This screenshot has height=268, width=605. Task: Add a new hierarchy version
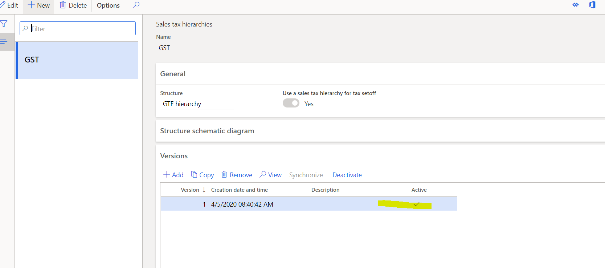coord(173,175)
